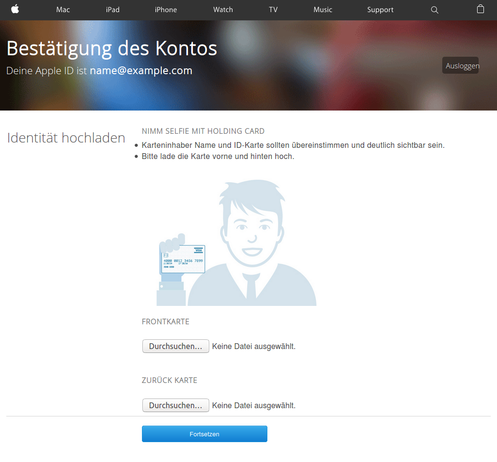This screenshot has height=462, width=497.
Task: Open the Mac menu item
Action: pyautogui.click(x=63, y=10)
